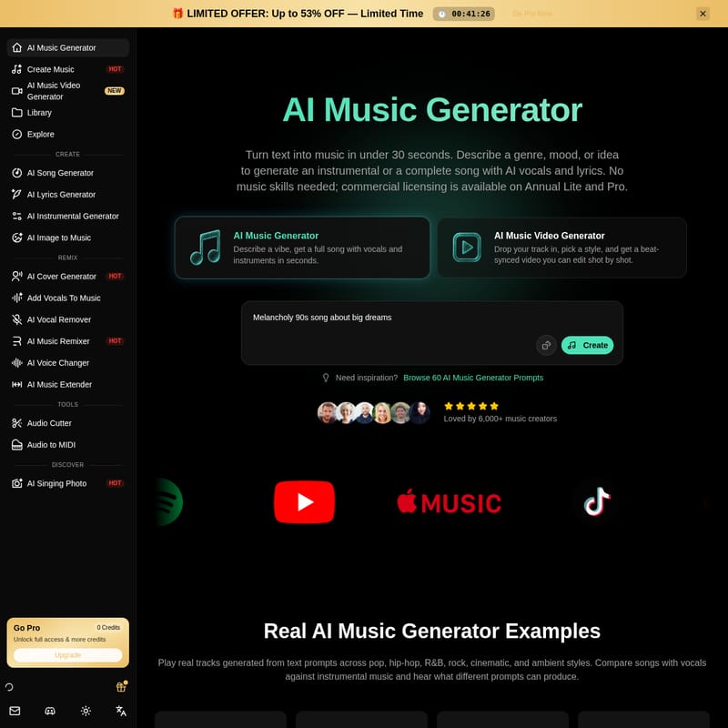The height and width of the screenshot is (728, 728).
Task: Toggle the sun light/dark theme icon
Action: click(x=86, y=711)
